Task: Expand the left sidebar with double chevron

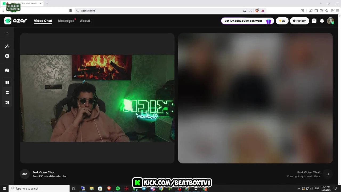Action: click(7, 33)
